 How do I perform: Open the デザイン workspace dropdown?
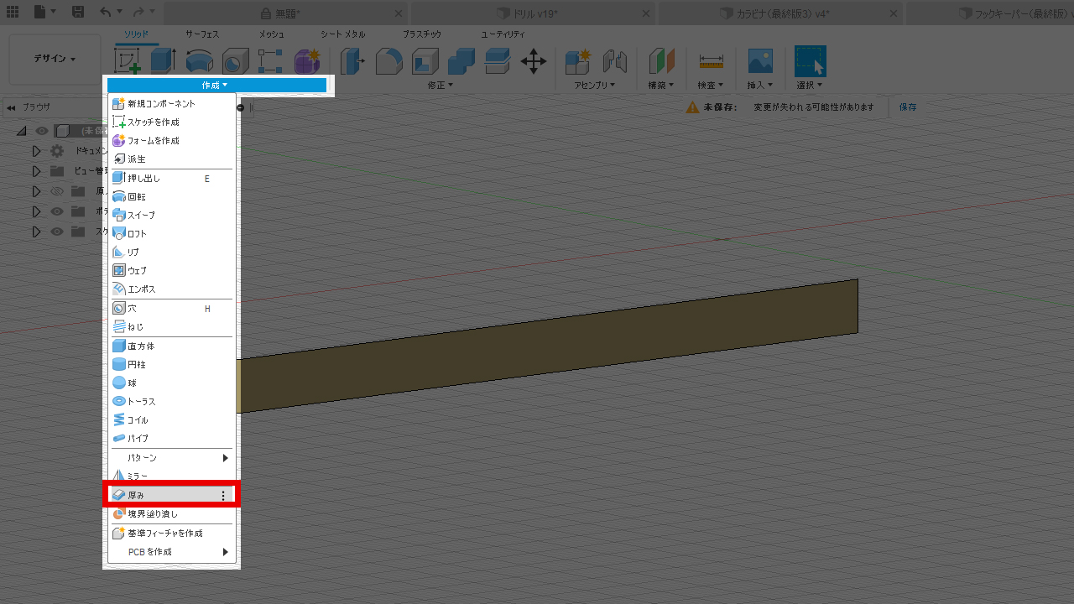55,59
